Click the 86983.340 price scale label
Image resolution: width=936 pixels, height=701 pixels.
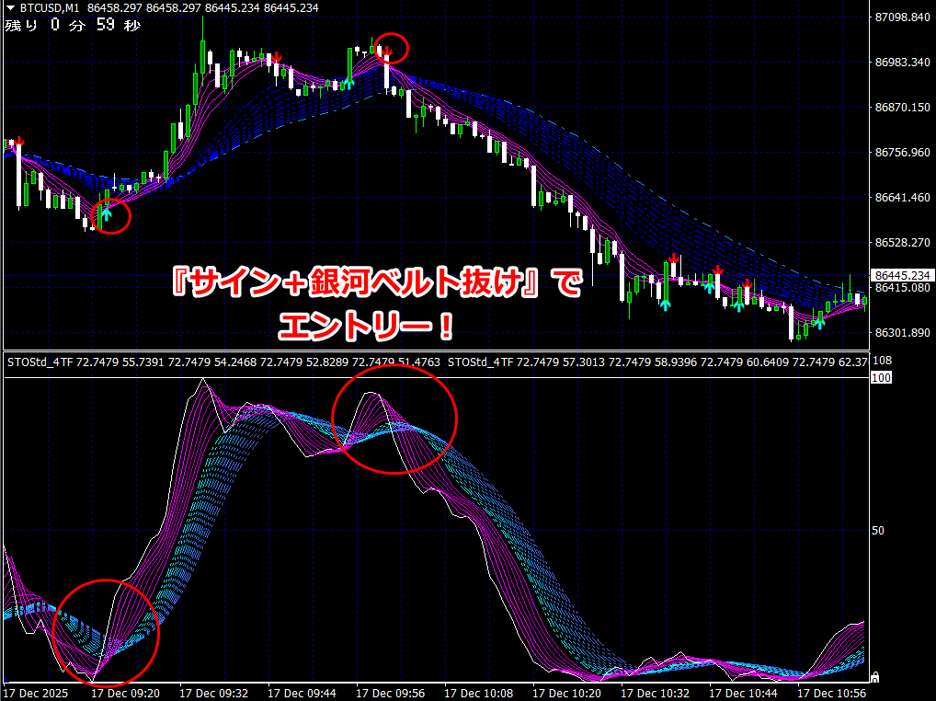point(903,63)
